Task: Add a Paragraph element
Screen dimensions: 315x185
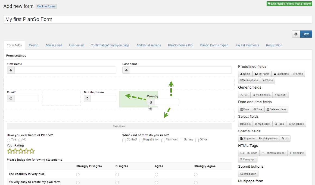Action: (x=248, y=159)
